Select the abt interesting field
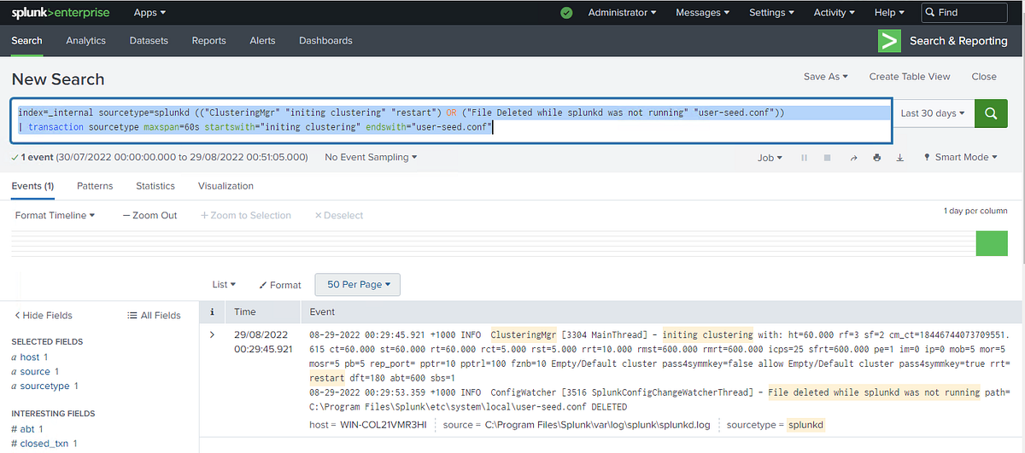The image size is (1025, 453). click(x=26, y=429)
